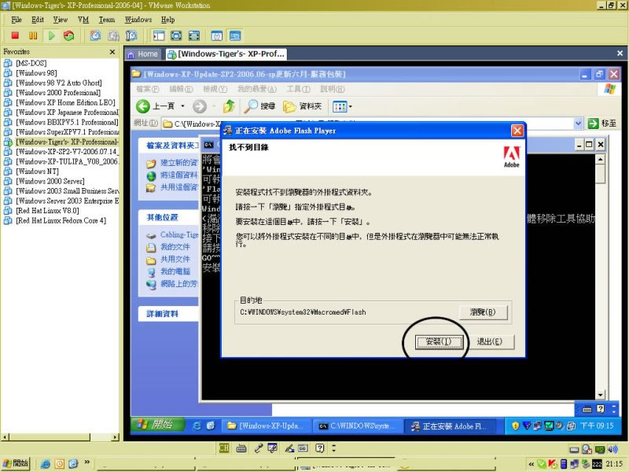This screenshot has width=629, height=472.
Task: Click the host volume tray icon
Action: [x=612, y=449]
